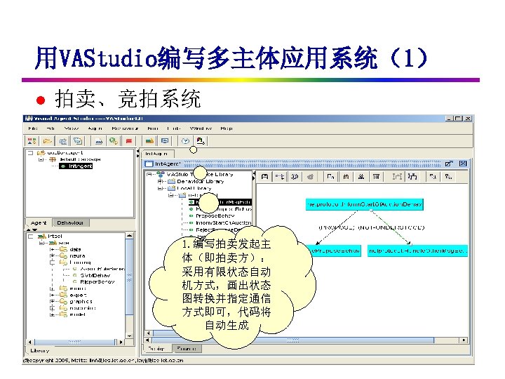
Task: Select the Library tab at the bottom left
Action: coord(39,350)
